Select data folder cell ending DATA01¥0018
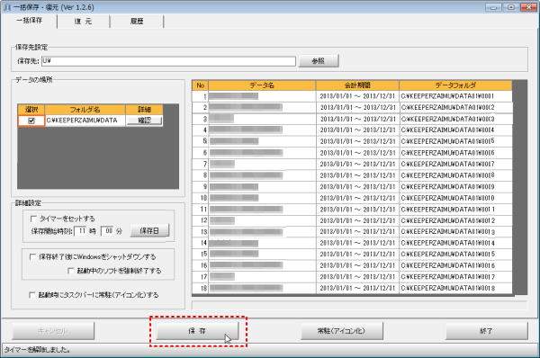 pos(455,288)
